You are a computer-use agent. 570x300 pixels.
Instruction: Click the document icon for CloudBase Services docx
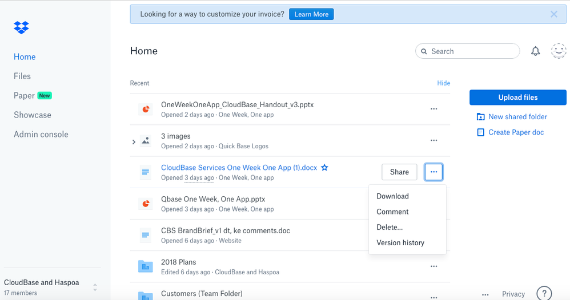(146, 172)
